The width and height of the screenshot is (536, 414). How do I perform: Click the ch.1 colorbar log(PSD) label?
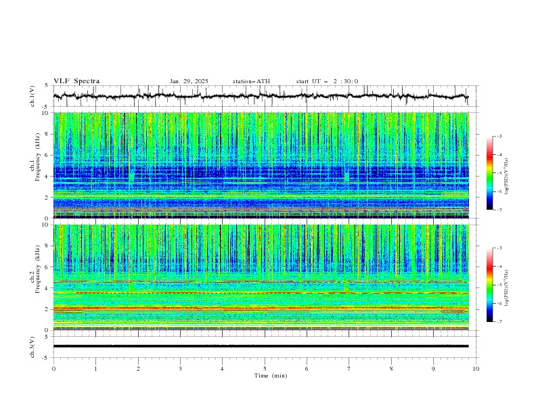pyautogui.click(x=506, y=177)
